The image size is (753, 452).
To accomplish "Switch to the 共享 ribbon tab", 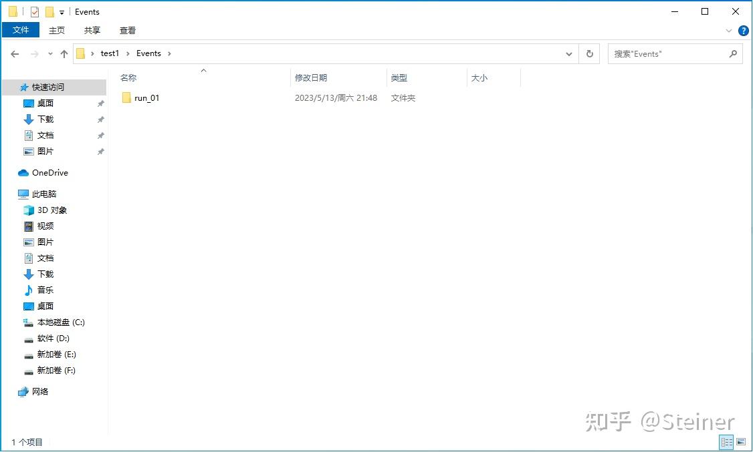I will (92, 30).
